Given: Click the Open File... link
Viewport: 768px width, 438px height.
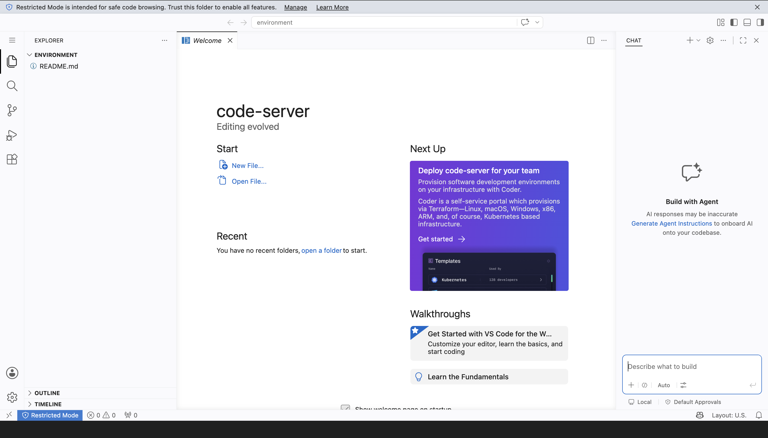Looking at the screenshot, I should [x=249, y=181].
